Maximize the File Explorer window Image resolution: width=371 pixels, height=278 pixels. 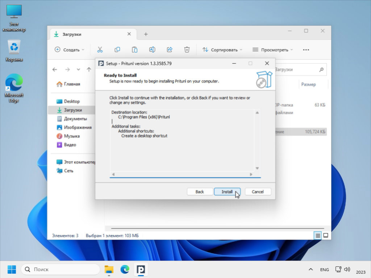306,31
